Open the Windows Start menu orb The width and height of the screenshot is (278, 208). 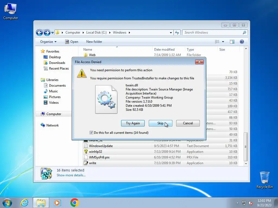(7, 203)
